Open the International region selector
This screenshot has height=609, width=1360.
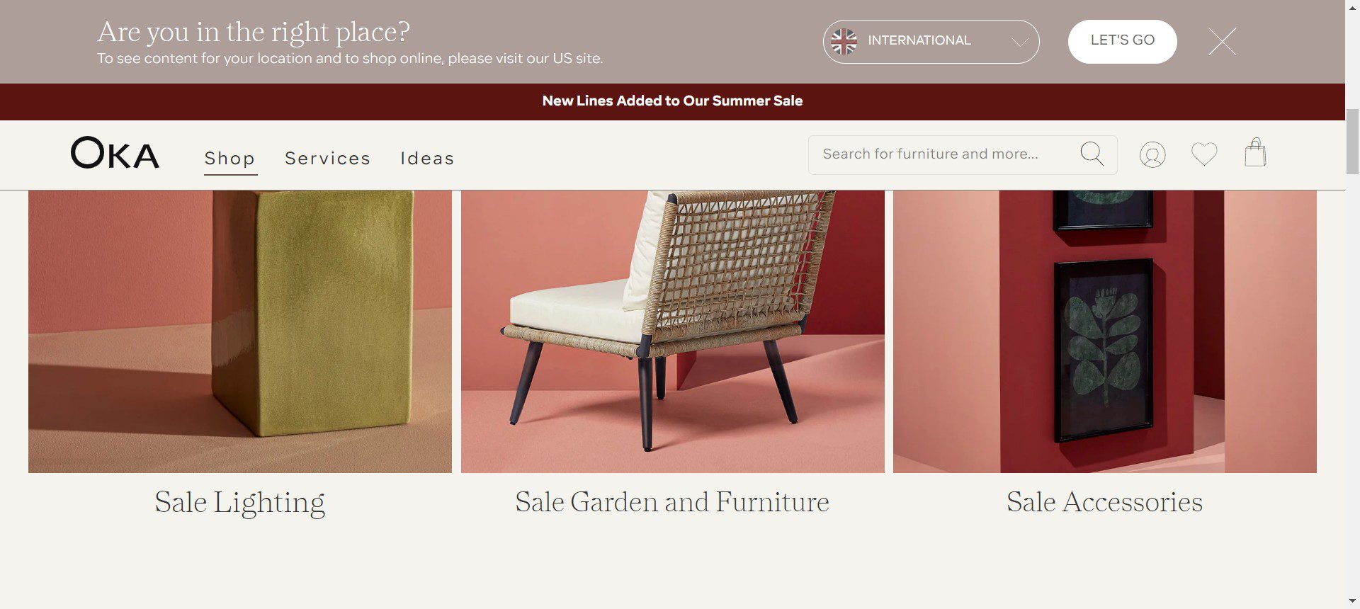[x=931, y=42]
